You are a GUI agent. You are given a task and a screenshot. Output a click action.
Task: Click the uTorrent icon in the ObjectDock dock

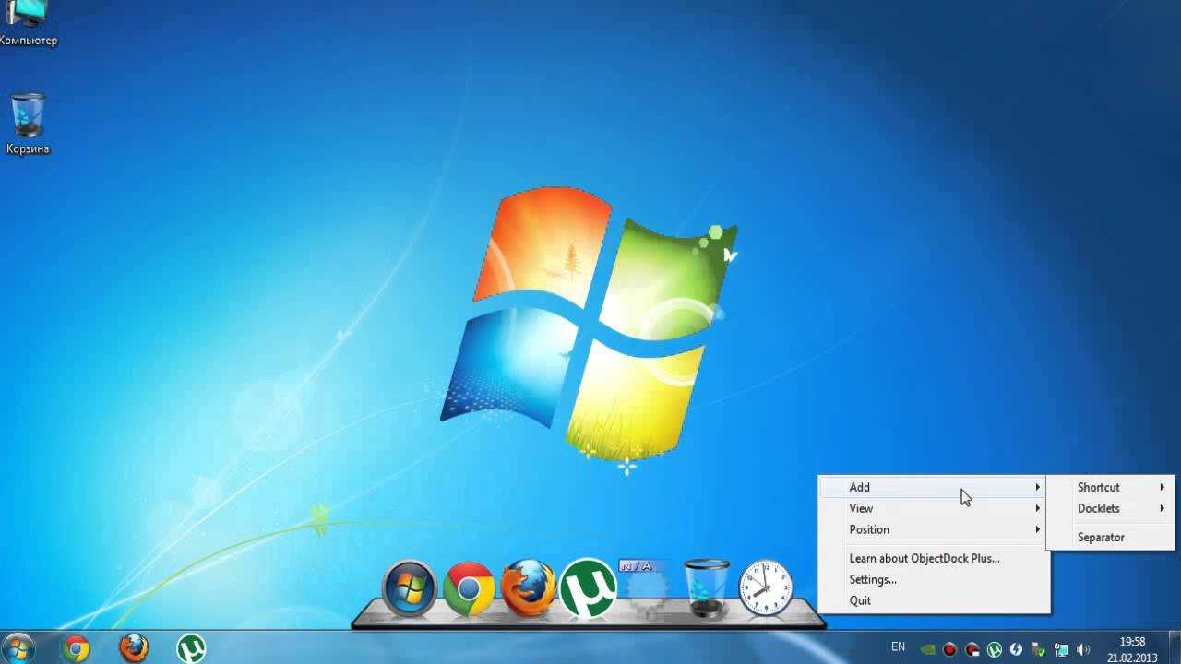(588, 587)
